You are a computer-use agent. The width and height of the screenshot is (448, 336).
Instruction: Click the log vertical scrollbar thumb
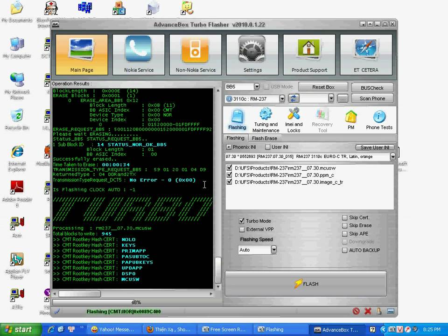pos(218,270)
